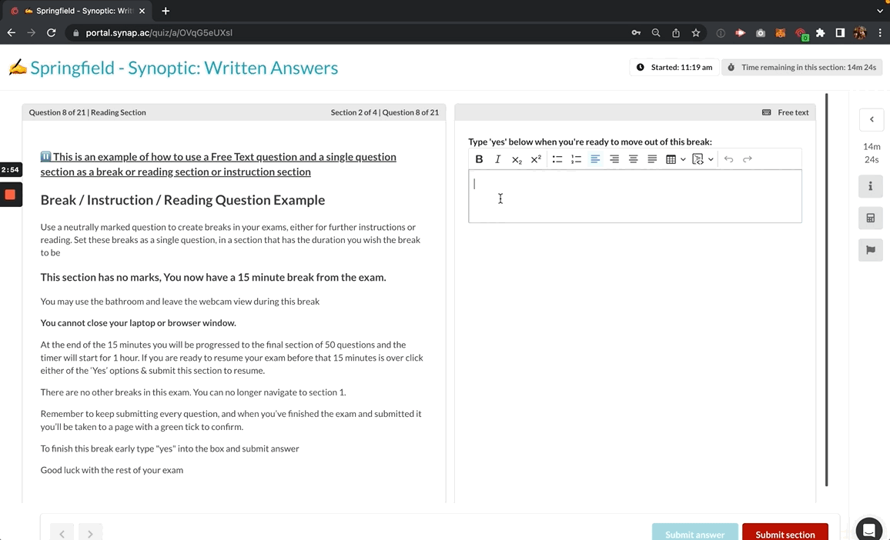Flag this question with the flag icon

871,250
